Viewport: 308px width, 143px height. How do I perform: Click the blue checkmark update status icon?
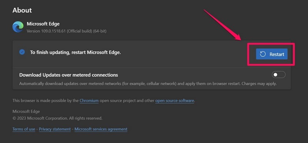(22, 52)
